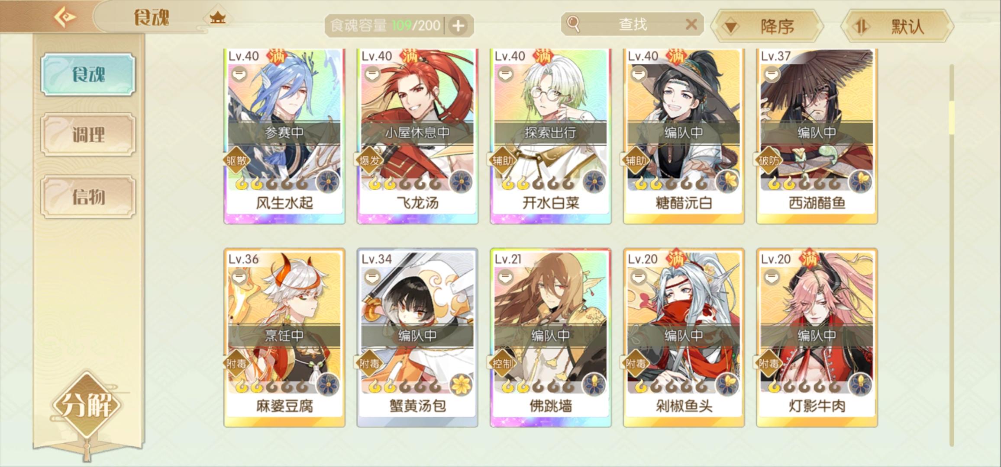
Task: Open the pavilion home icon
Action: (x=217, y=18)
